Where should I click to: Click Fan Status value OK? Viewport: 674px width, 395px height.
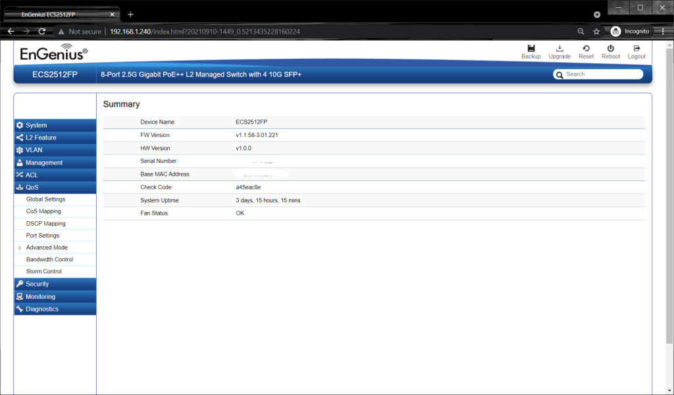pos(240,213)
